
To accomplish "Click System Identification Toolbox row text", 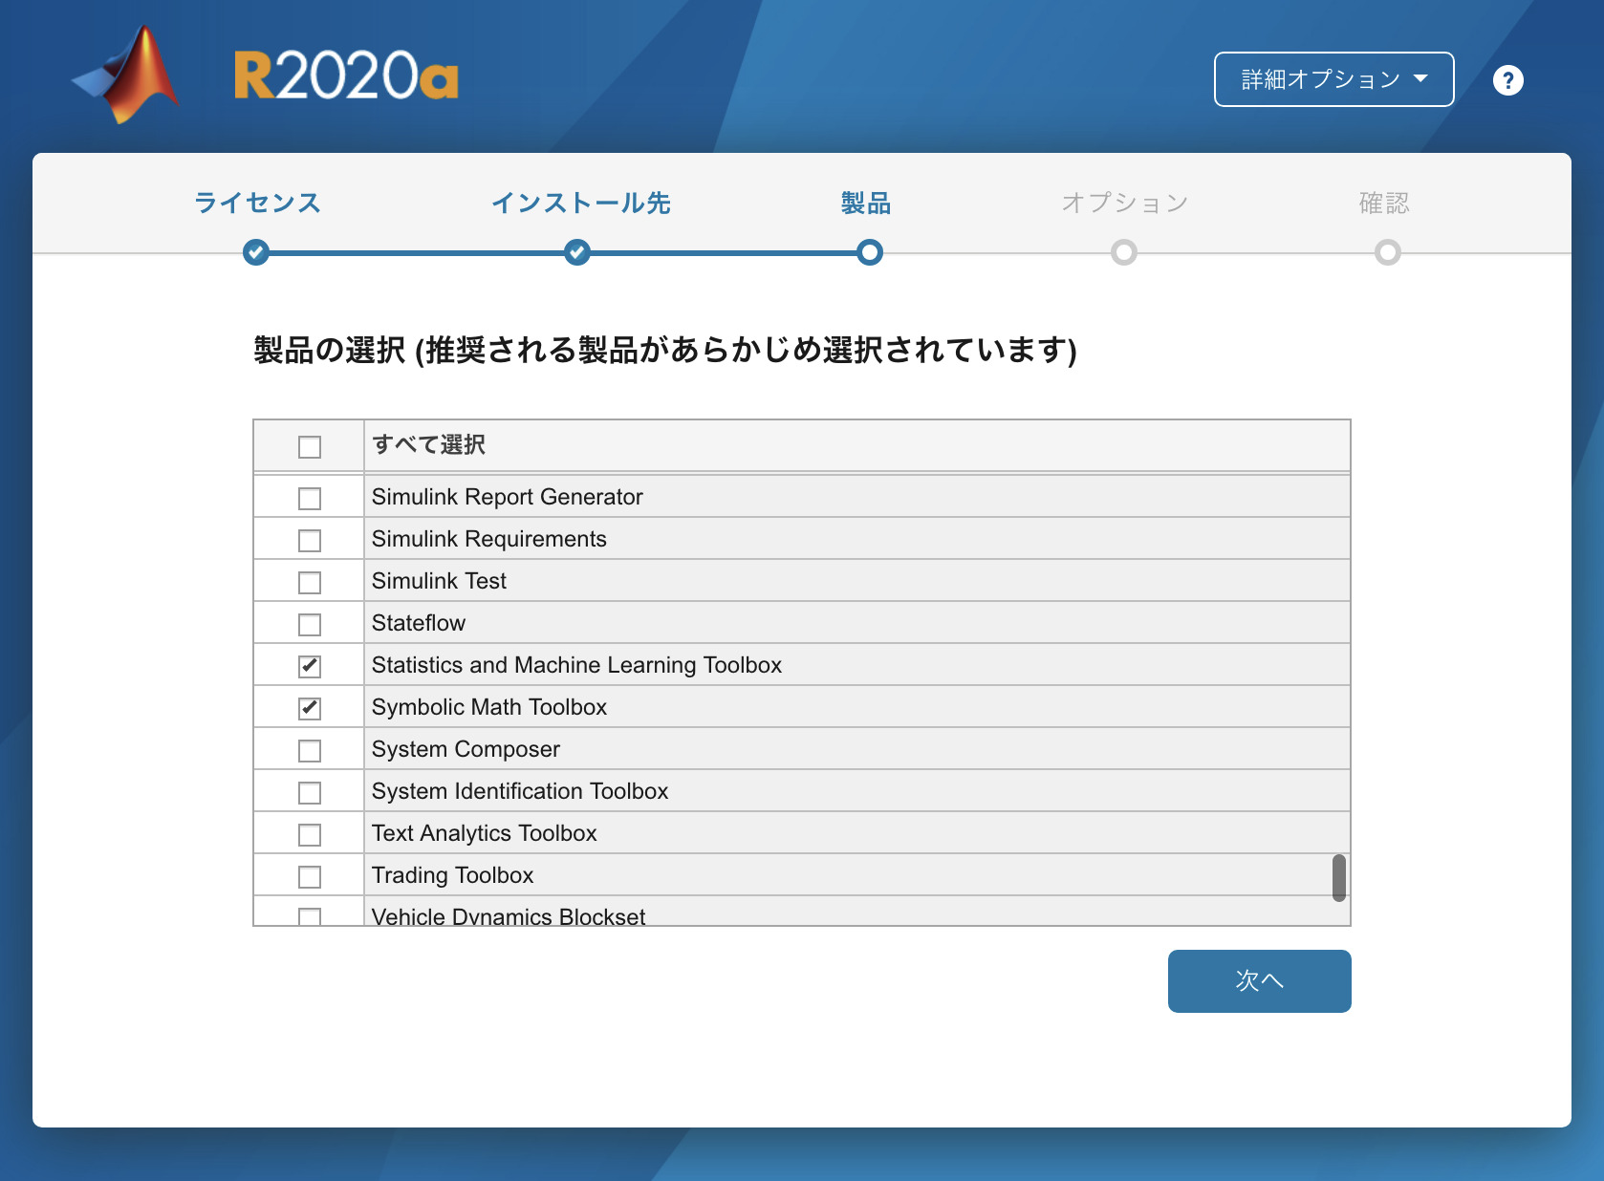I will 520,791.
